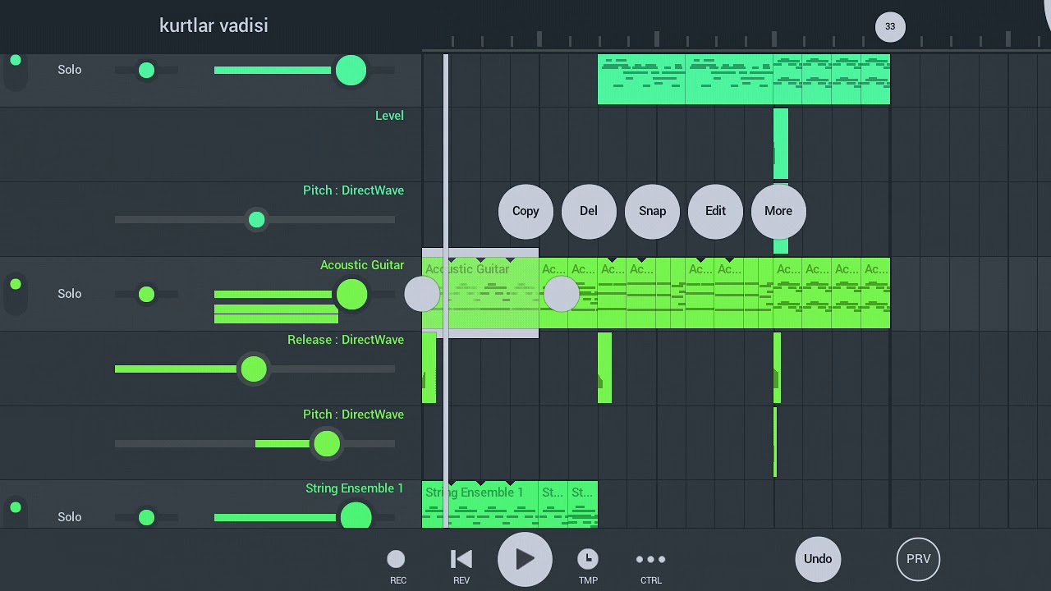Solo the String Ensemble 1 track
Viewport: 1051px width, 591px height.
pos(70,517)
